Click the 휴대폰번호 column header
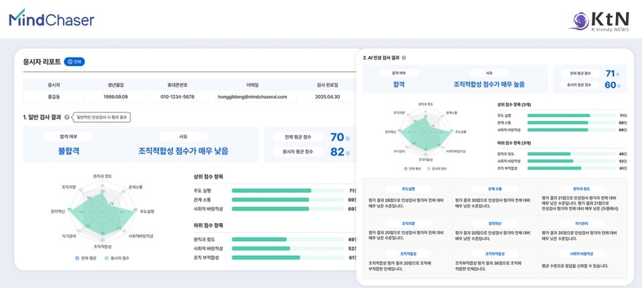The width and height of the screenshot is (642, 288). (177, 85)
